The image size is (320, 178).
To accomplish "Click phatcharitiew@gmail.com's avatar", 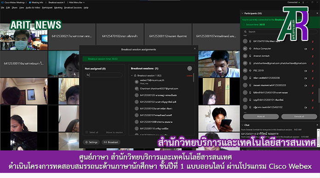I will (245, 63).
